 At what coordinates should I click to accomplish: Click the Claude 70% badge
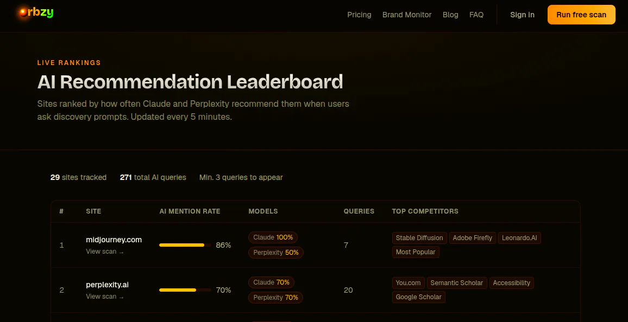pyautogui.click(x=272, y=282)
